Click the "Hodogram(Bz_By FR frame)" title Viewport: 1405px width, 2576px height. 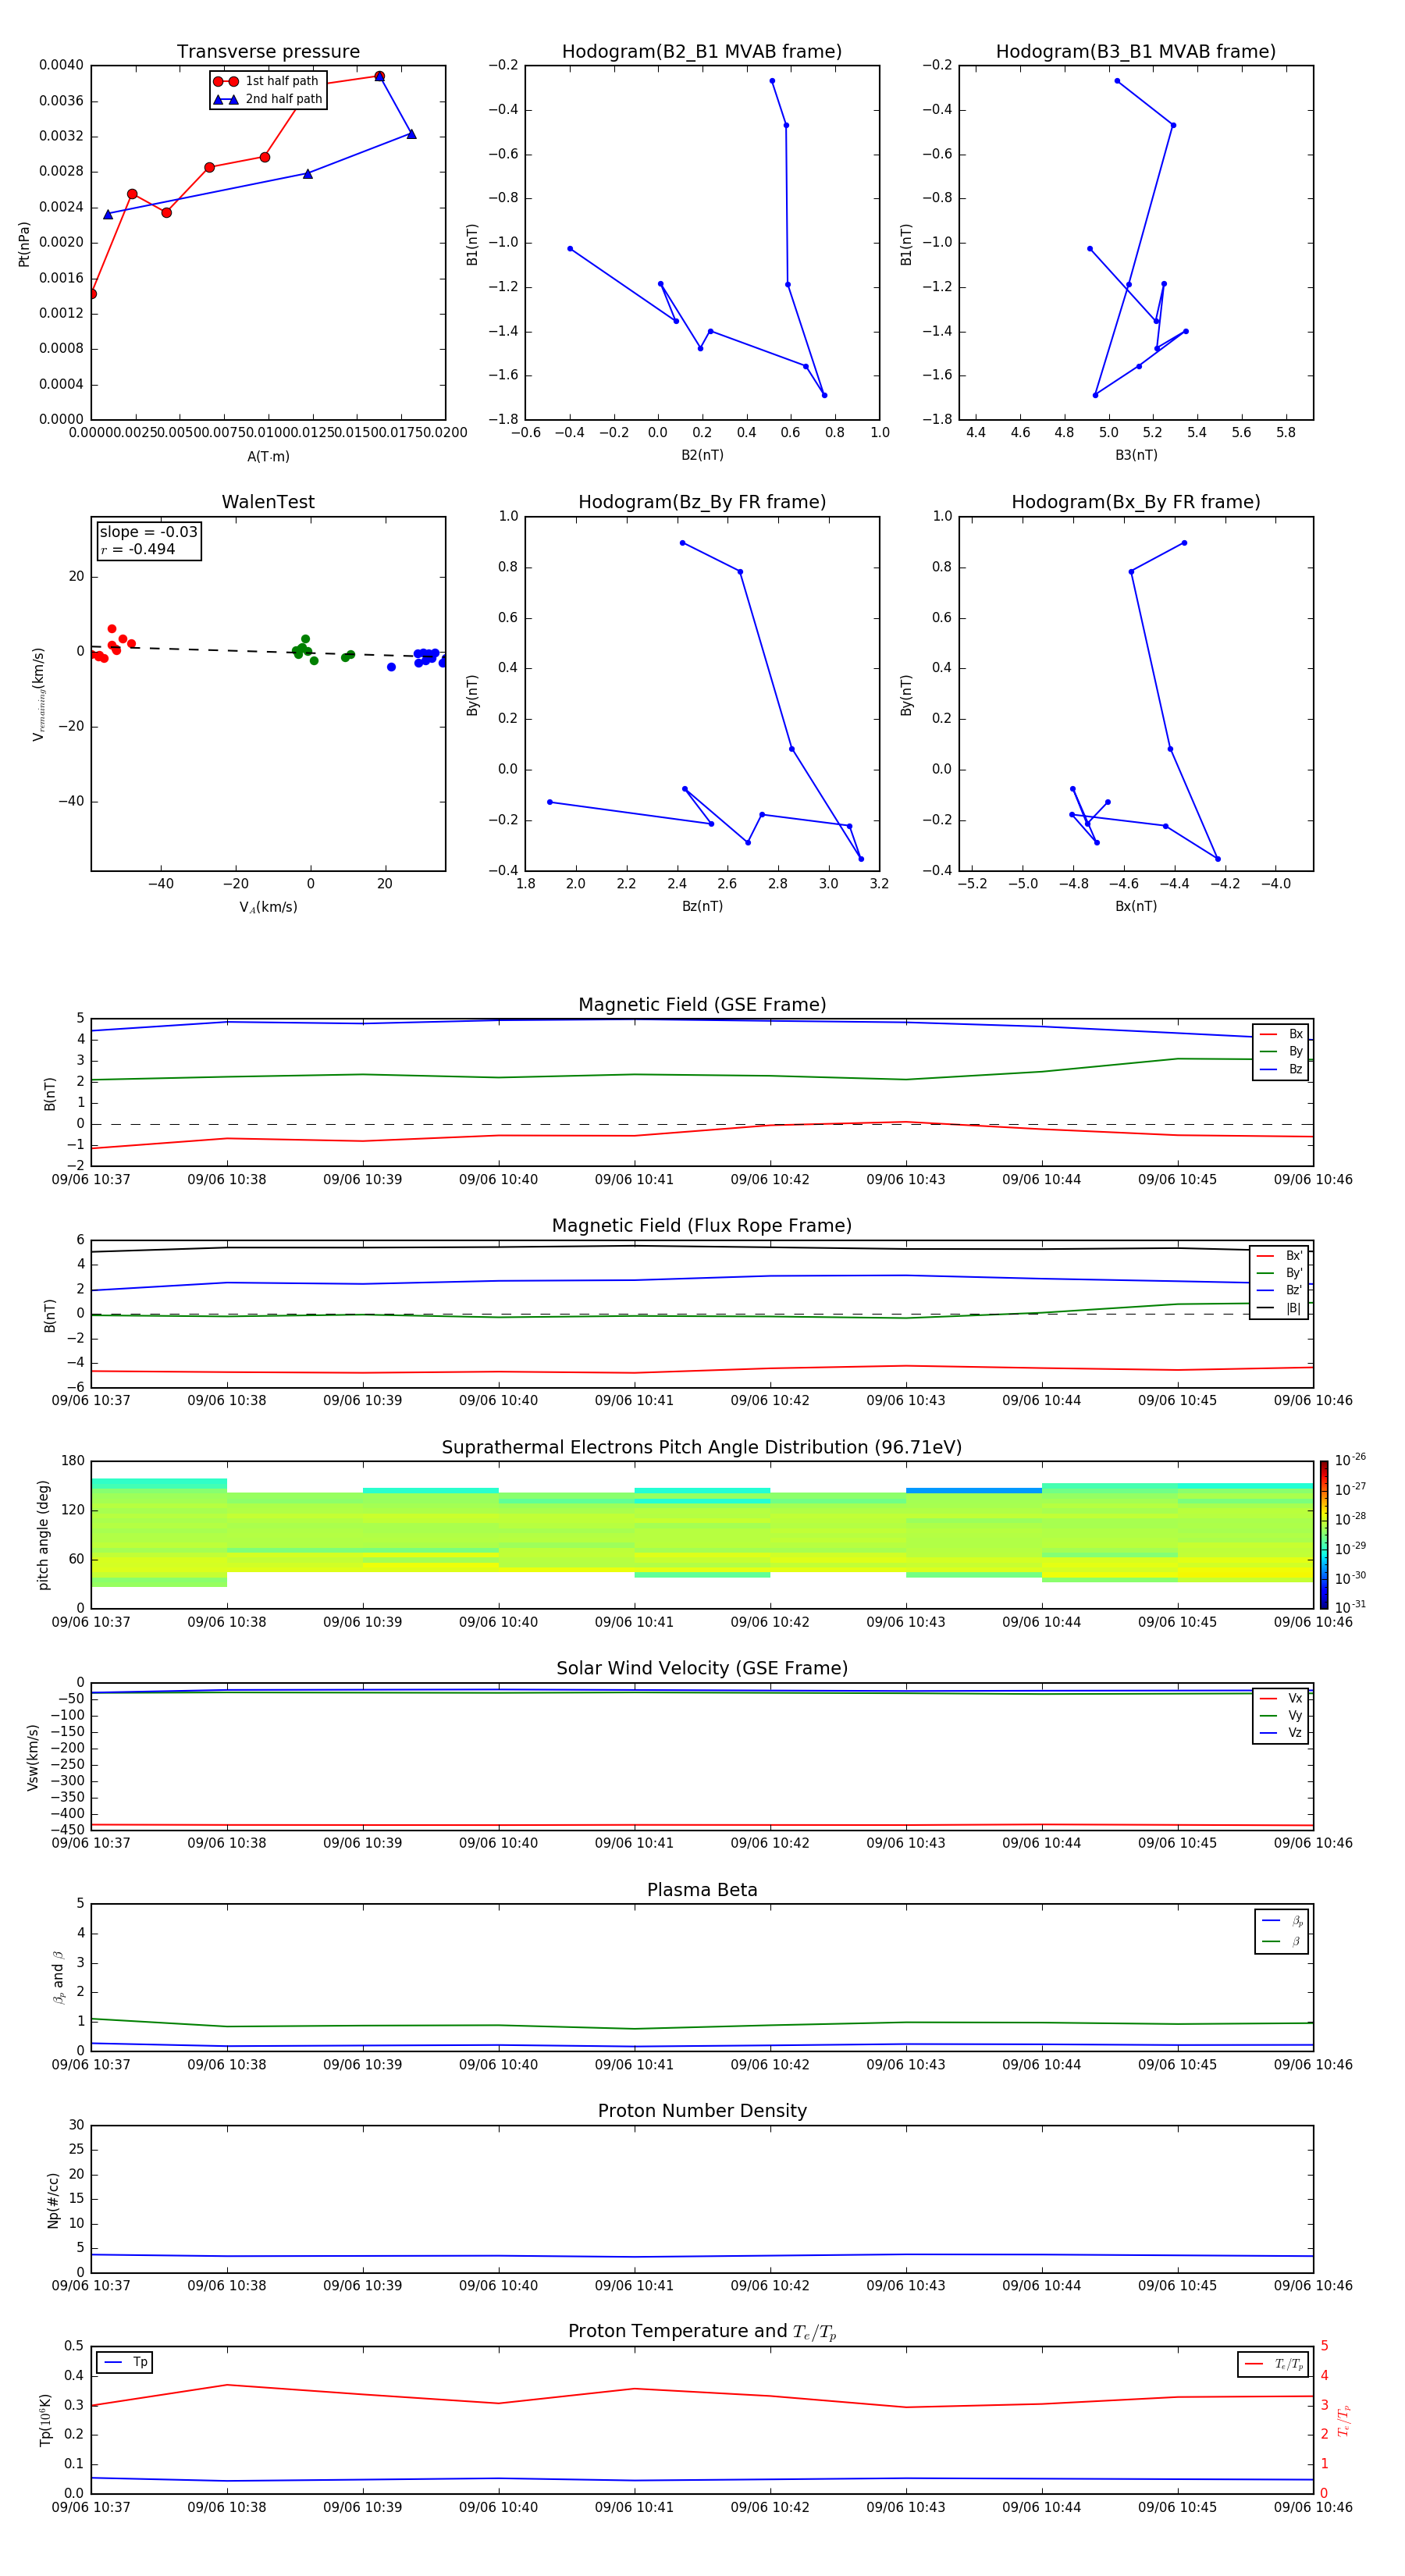[x=702, y=502]
